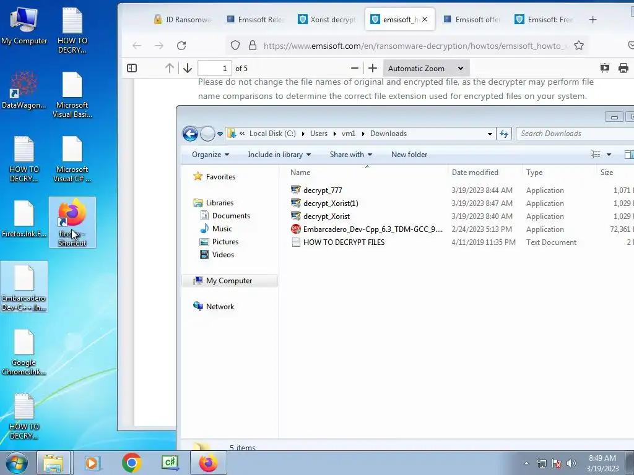Image resolution: width=634 pixels, height=475 pixels.
Task: Select Firefox.lnk.E desktop file
Action: click(x=24, y=219)
